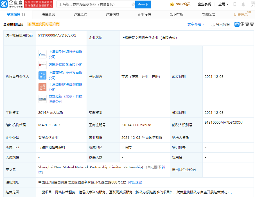The width and height of the screenshot is (255, 197).
Task: Click the 营业执照信息 section heading
Action: (x=13, y=24)
